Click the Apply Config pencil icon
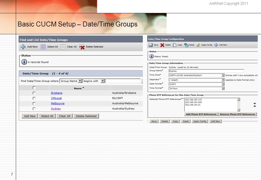 198,45
